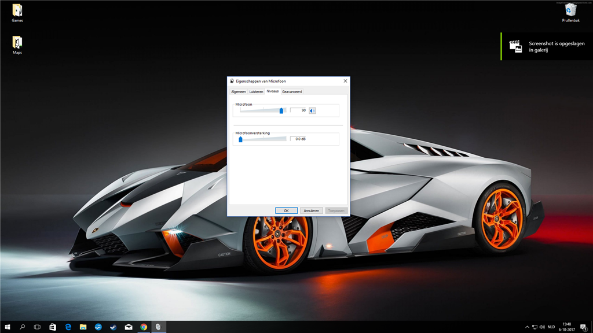Screen dimensions: 593x333
Task: Close the Eigenschappen van Microfoon dialog
Action: (345, 81)
